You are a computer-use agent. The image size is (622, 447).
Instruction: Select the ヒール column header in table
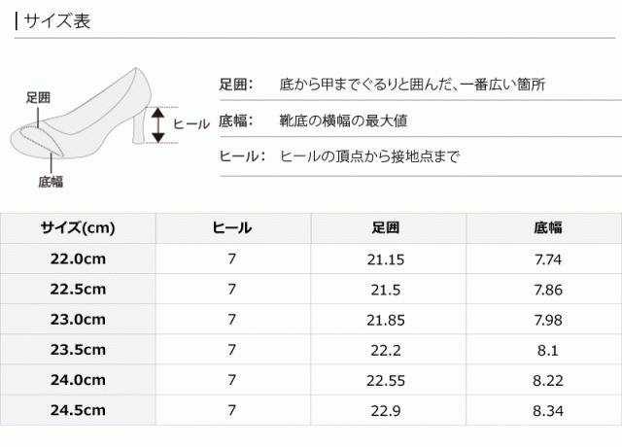tap(232, 228)
